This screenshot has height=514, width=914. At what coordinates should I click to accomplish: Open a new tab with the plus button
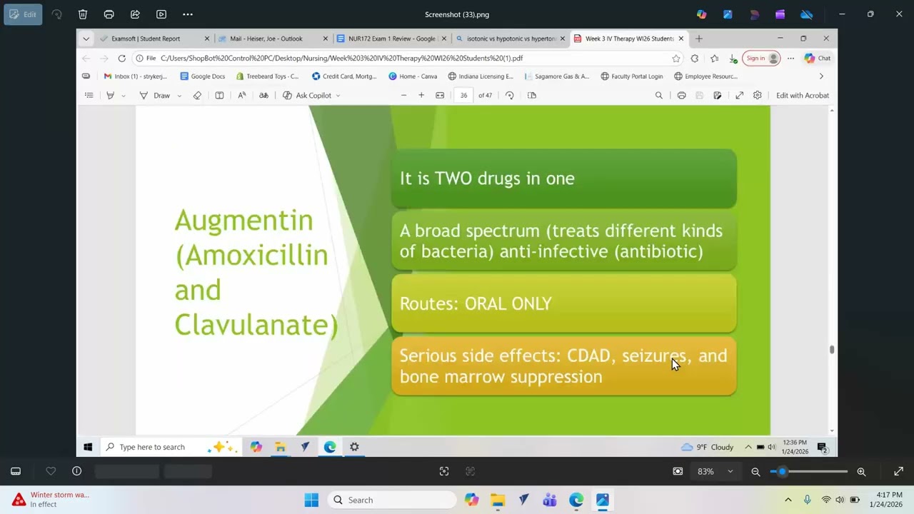(699, 39)
